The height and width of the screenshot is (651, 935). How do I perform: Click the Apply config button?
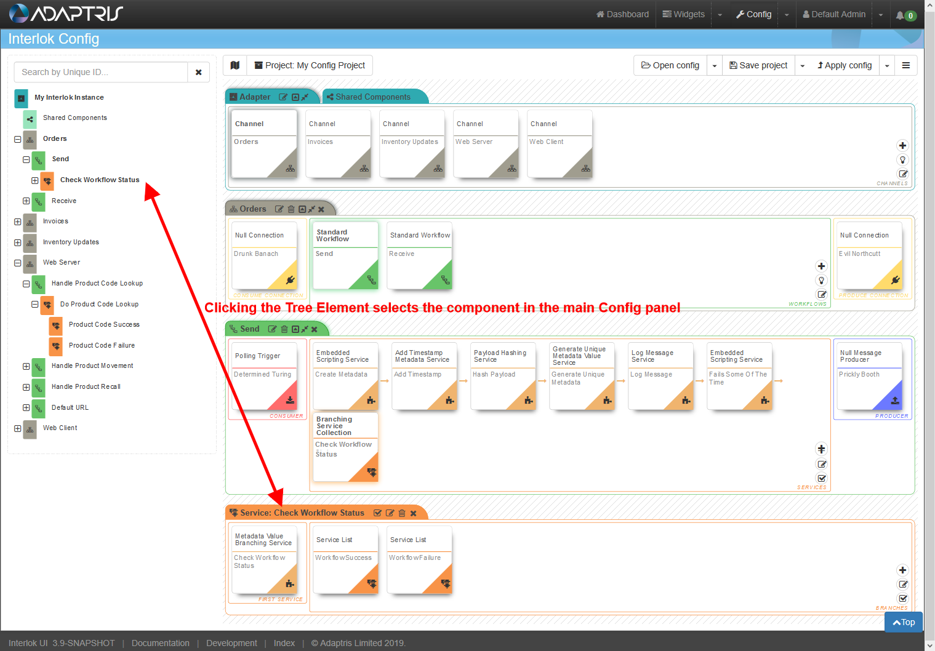[845, 65]
